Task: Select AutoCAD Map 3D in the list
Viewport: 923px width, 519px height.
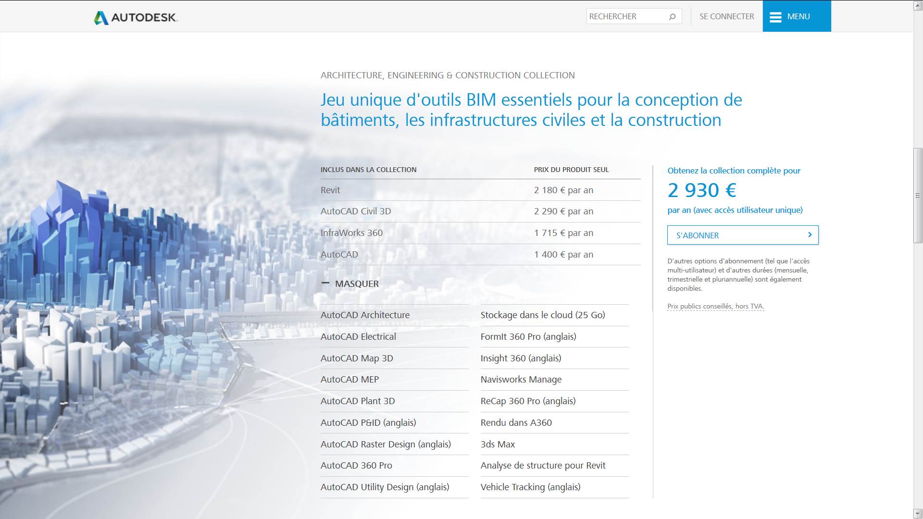Action: click(x=357, y=358)
